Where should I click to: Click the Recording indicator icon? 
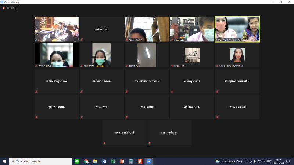tap(4, 8)
